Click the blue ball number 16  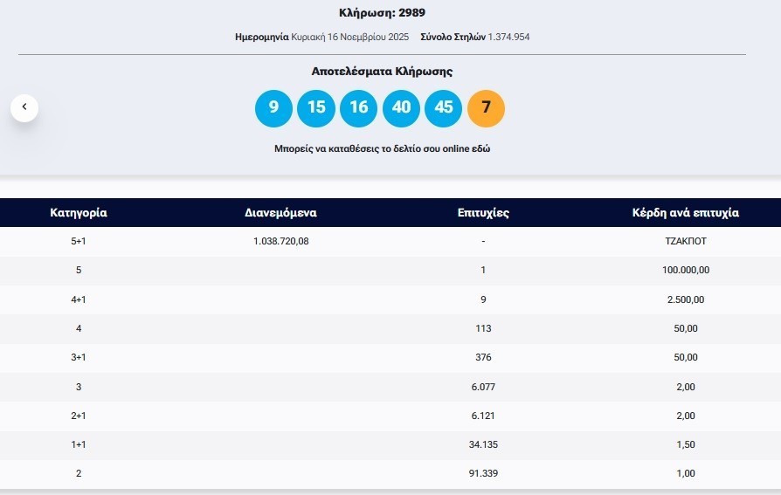coord(358,108)
